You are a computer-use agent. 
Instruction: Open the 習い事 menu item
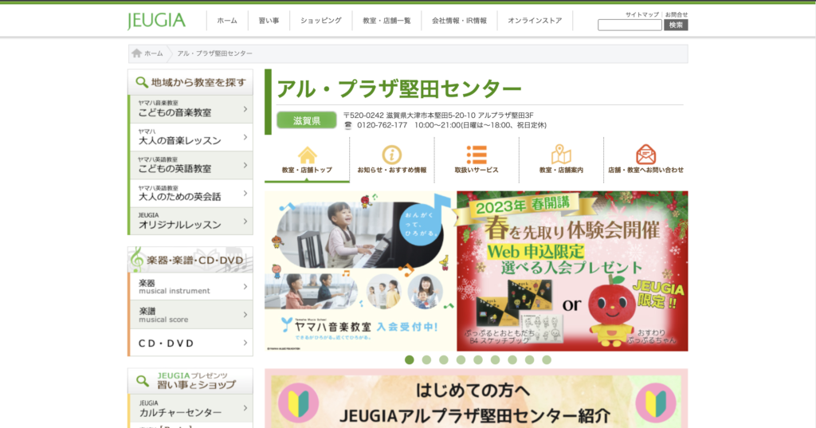click(269, 21)
